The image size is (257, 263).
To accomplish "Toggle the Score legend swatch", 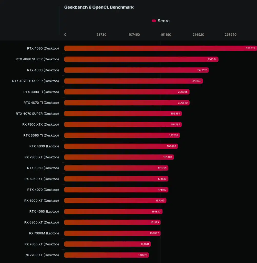I will click(x=154, y=21).
